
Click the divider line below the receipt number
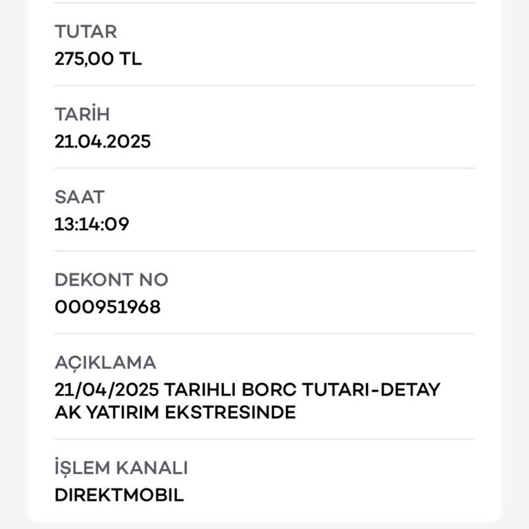pyautogui.click(x=264, y=334)
